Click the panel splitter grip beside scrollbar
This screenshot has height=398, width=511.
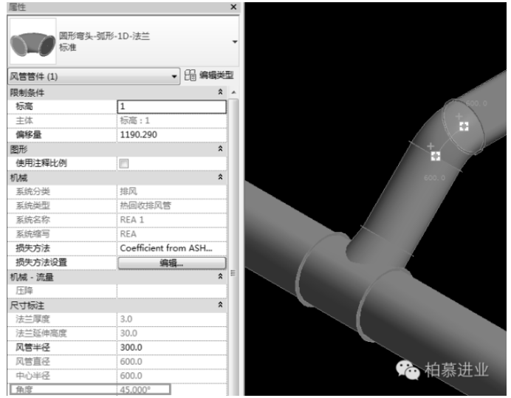(233, 272)
